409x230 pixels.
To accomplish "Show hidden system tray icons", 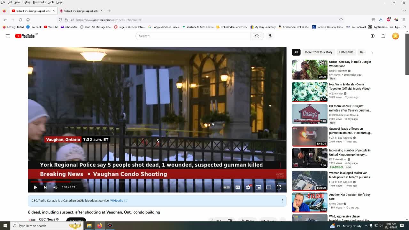I will (x=366, y=226).
